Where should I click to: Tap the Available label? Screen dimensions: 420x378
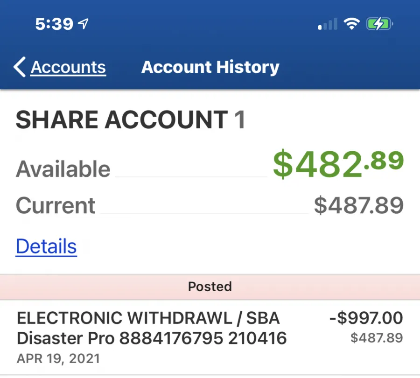tap(63, 169)
